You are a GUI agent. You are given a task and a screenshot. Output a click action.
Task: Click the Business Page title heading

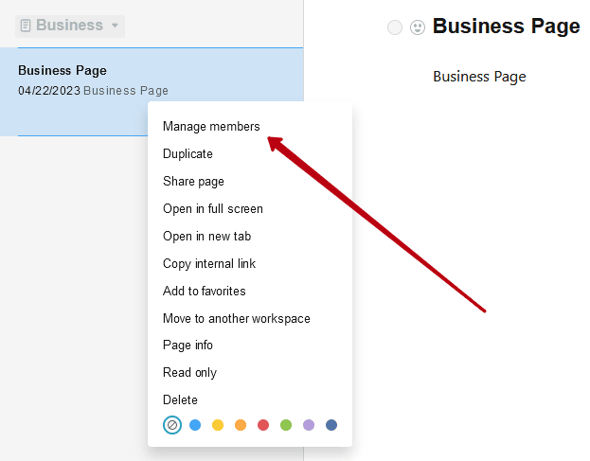[506, 27]
